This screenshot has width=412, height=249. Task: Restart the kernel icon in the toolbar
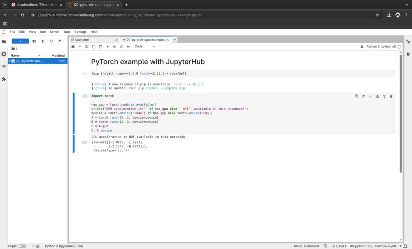click(121, 47)
